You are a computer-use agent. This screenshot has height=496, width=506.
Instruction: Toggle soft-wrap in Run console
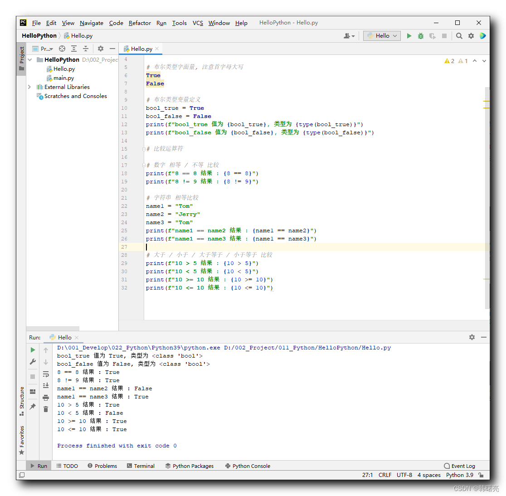(46, 374)
